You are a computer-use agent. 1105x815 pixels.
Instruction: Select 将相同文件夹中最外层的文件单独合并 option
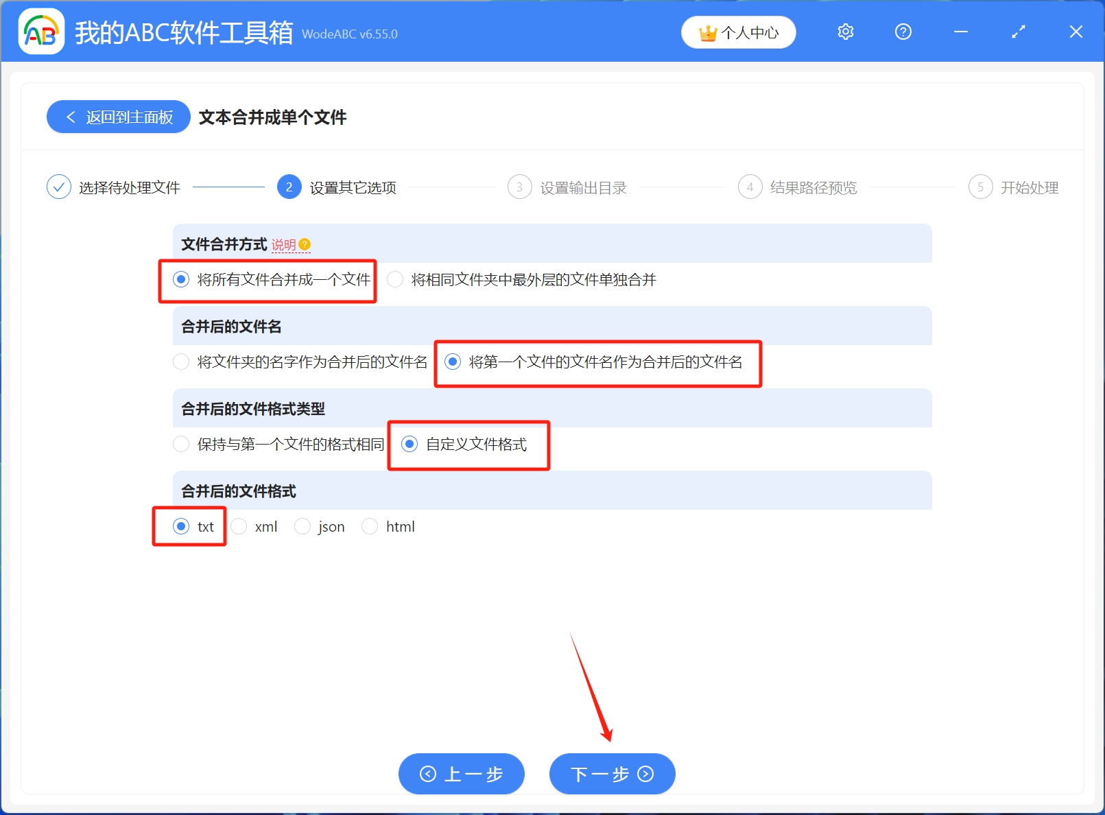click(x=394, y=279)
